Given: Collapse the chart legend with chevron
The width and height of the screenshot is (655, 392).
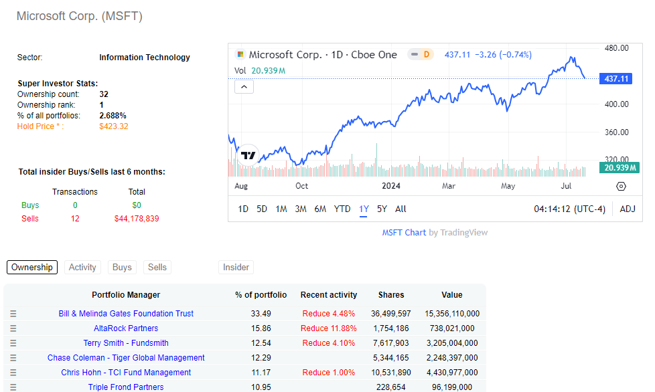Looking at the screenshot, I should point(244,86).
